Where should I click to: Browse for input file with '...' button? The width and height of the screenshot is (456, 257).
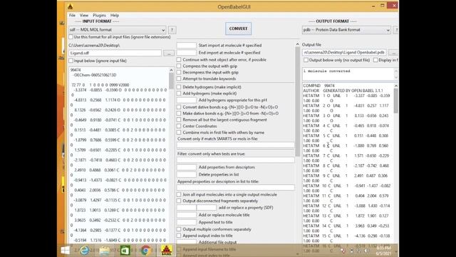point(169,54)
